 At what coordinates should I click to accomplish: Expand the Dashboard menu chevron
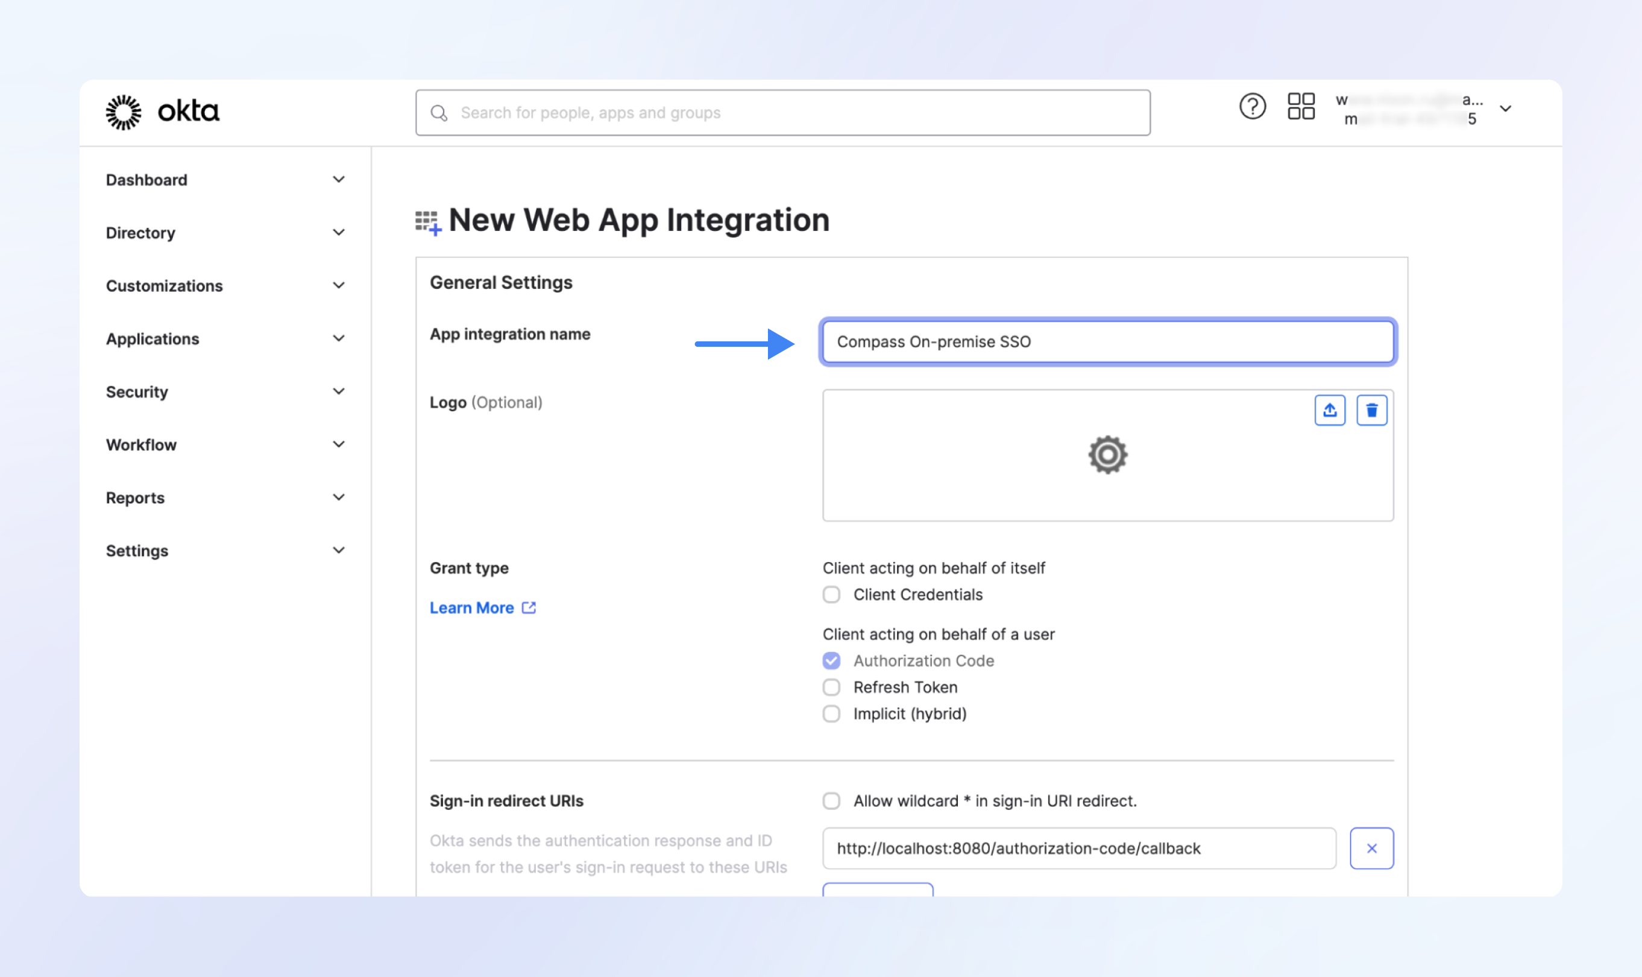[x=339, y=180]
